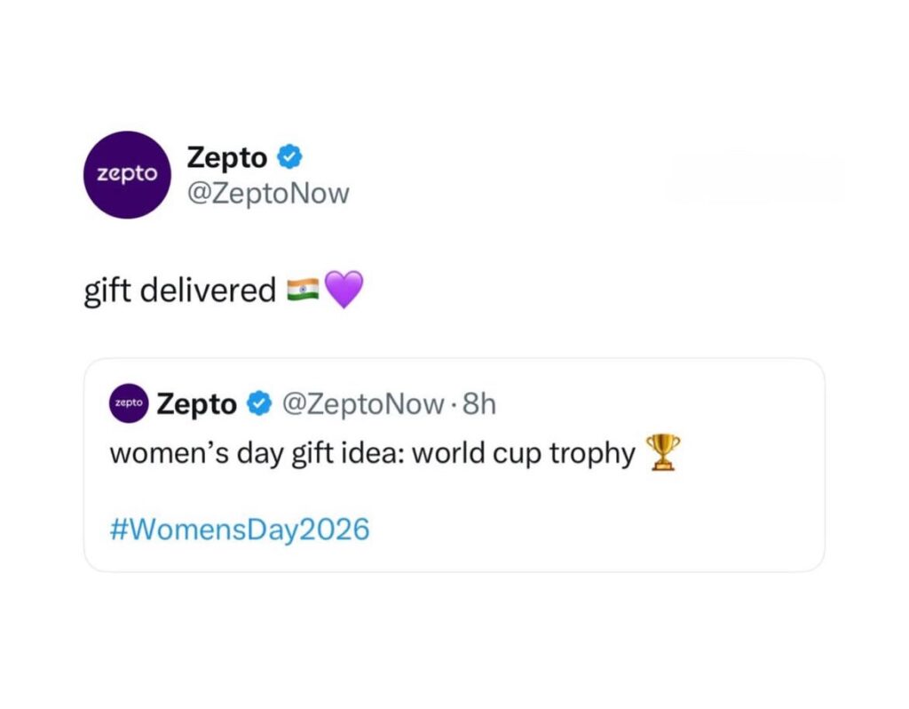This screenshot has height=709, width=909.
Task: Click the purple heart emoji
Action: pos(344,291)
